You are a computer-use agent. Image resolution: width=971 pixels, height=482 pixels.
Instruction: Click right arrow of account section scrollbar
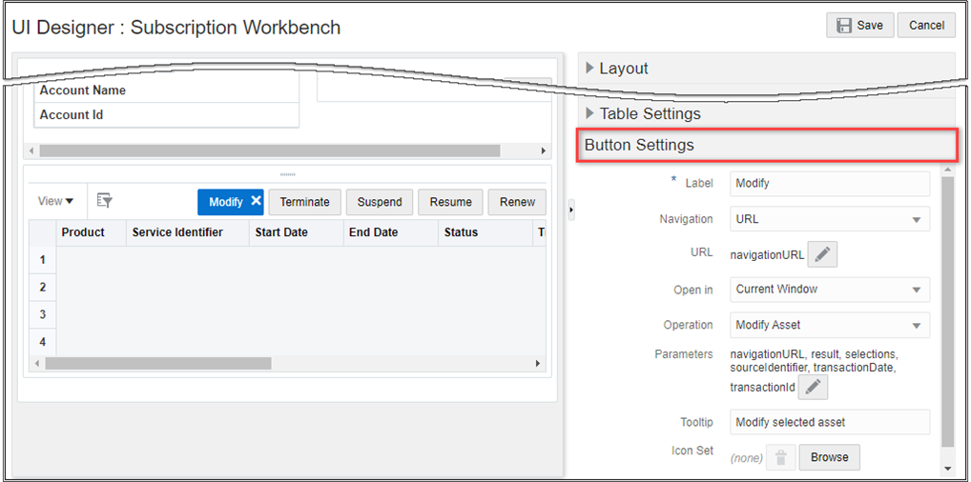543,151
